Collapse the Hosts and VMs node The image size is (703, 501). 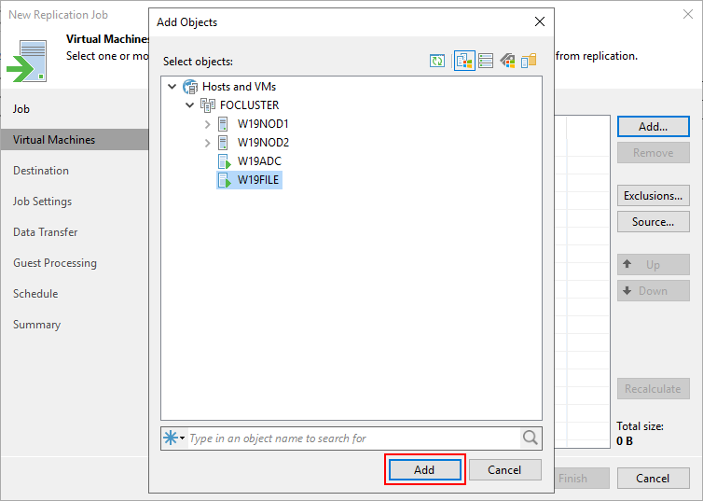[172, 86]
